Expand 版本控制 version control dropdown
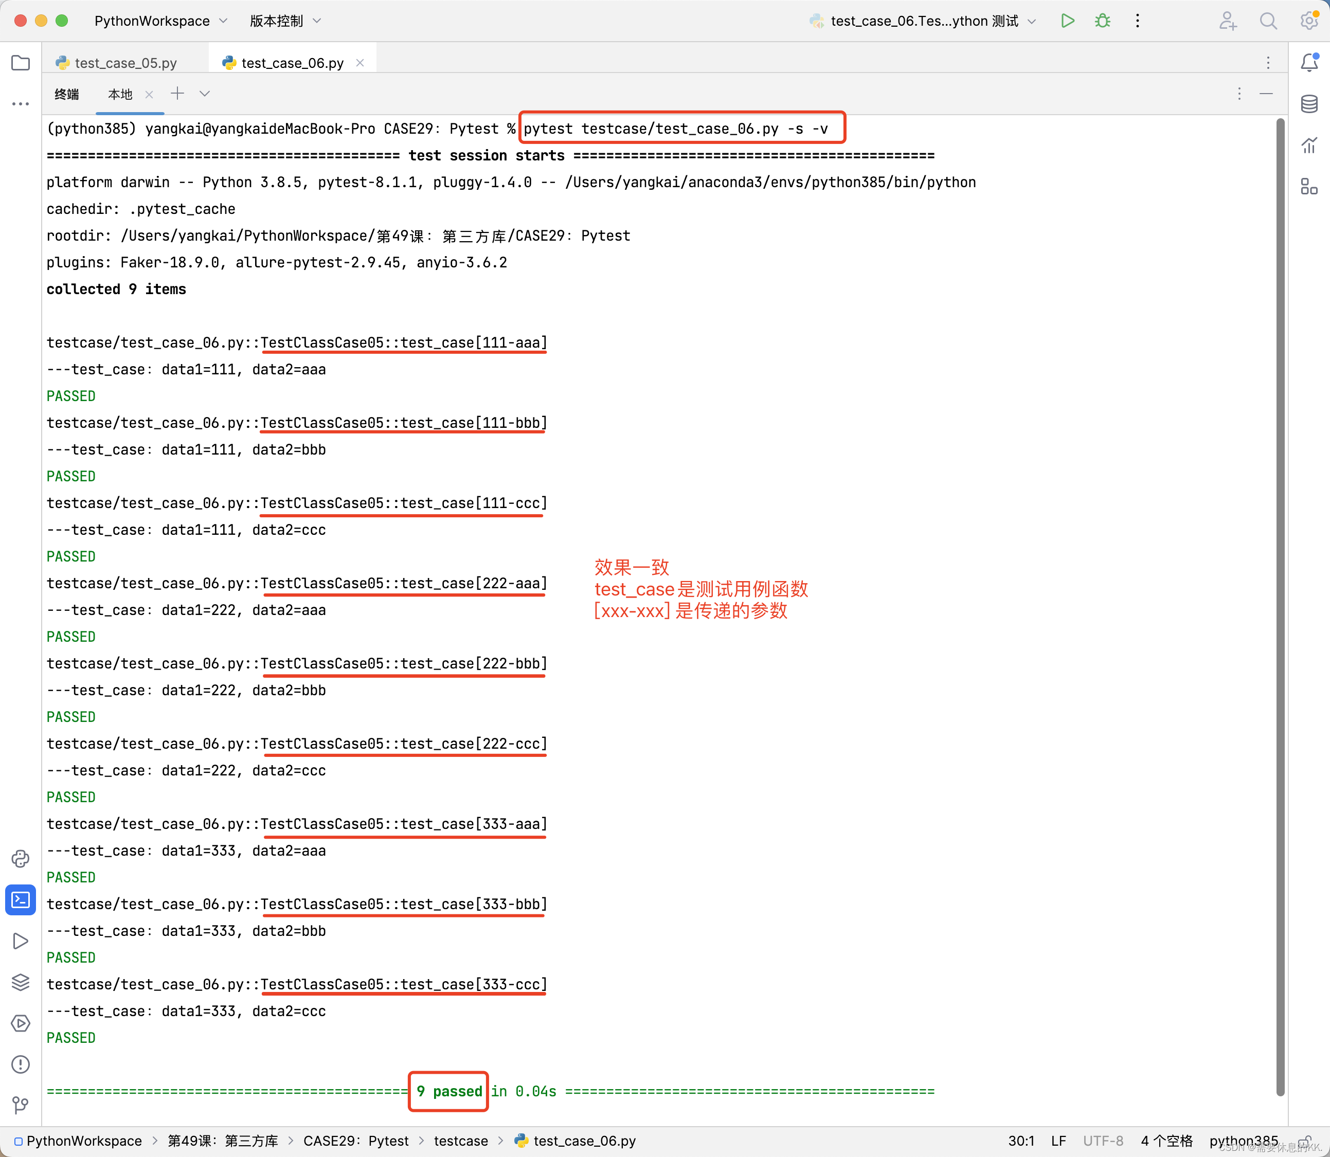The width and height of the screenshot is (1330, 1157). (x=285, y=21)
